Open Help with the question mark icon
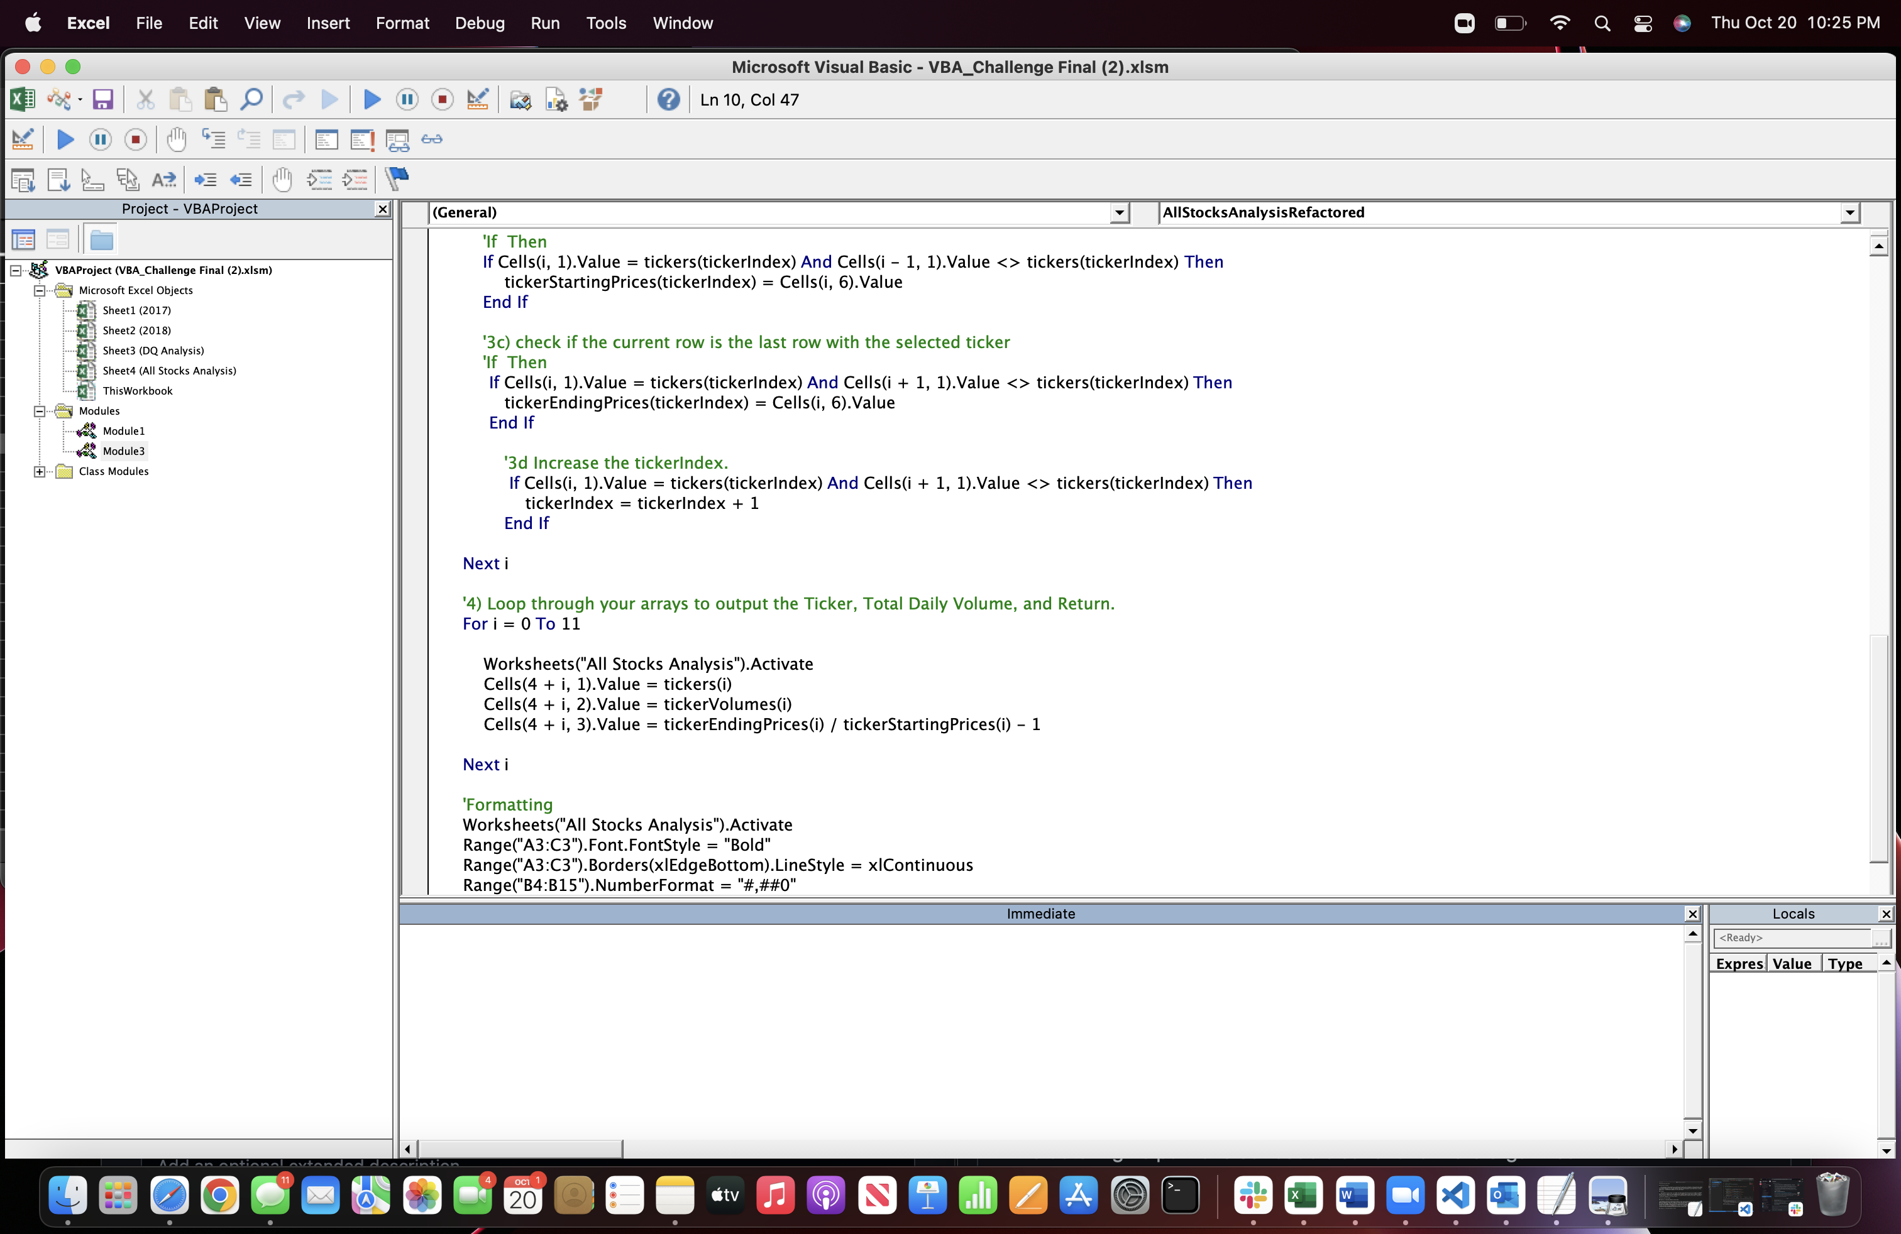 [668, 99]
